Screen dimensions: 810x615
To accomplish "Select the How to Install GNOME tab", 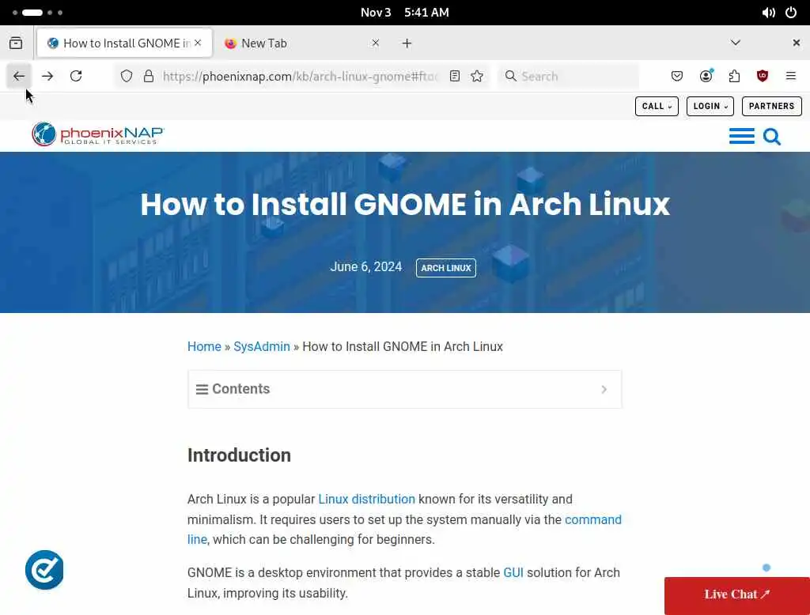I will point(124,43).
